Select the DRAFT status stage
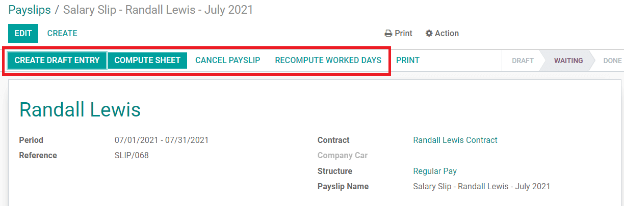The height and width of the screenshot is (206, 624). pos(523,61)
